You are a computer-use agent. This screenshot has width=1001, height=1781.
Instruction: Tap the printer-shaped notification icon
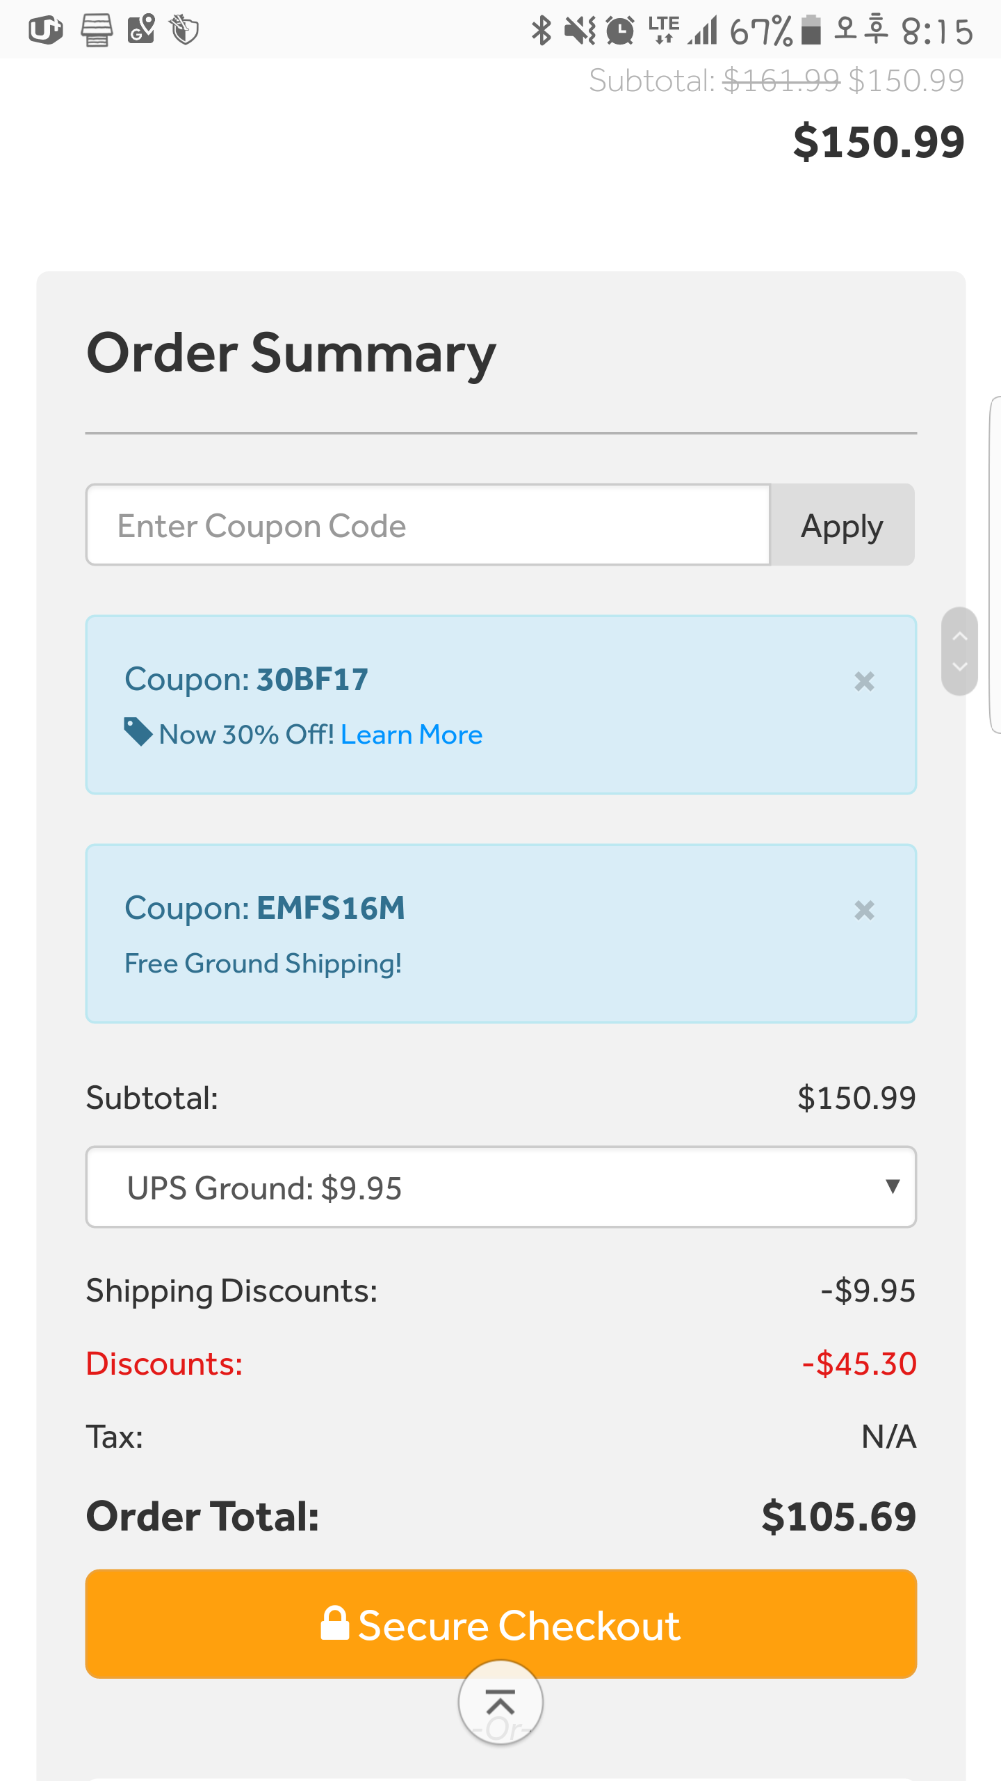point(97,30)
